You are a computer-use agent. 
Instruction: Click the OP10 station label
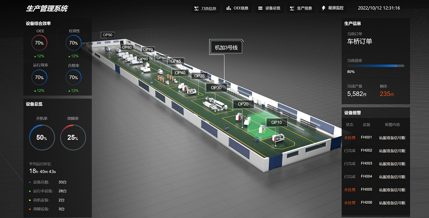[x=276, y=123]
